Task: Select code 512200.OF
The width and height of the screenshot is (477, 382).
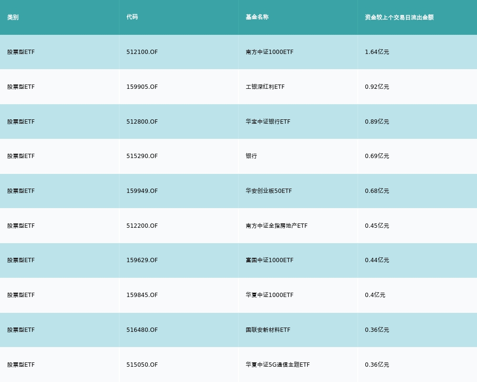Action: pyautogui.click(x=142, y=226)
